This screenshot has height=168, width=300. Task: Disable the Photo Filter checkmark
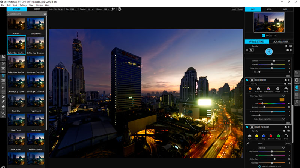click(247, 80)
